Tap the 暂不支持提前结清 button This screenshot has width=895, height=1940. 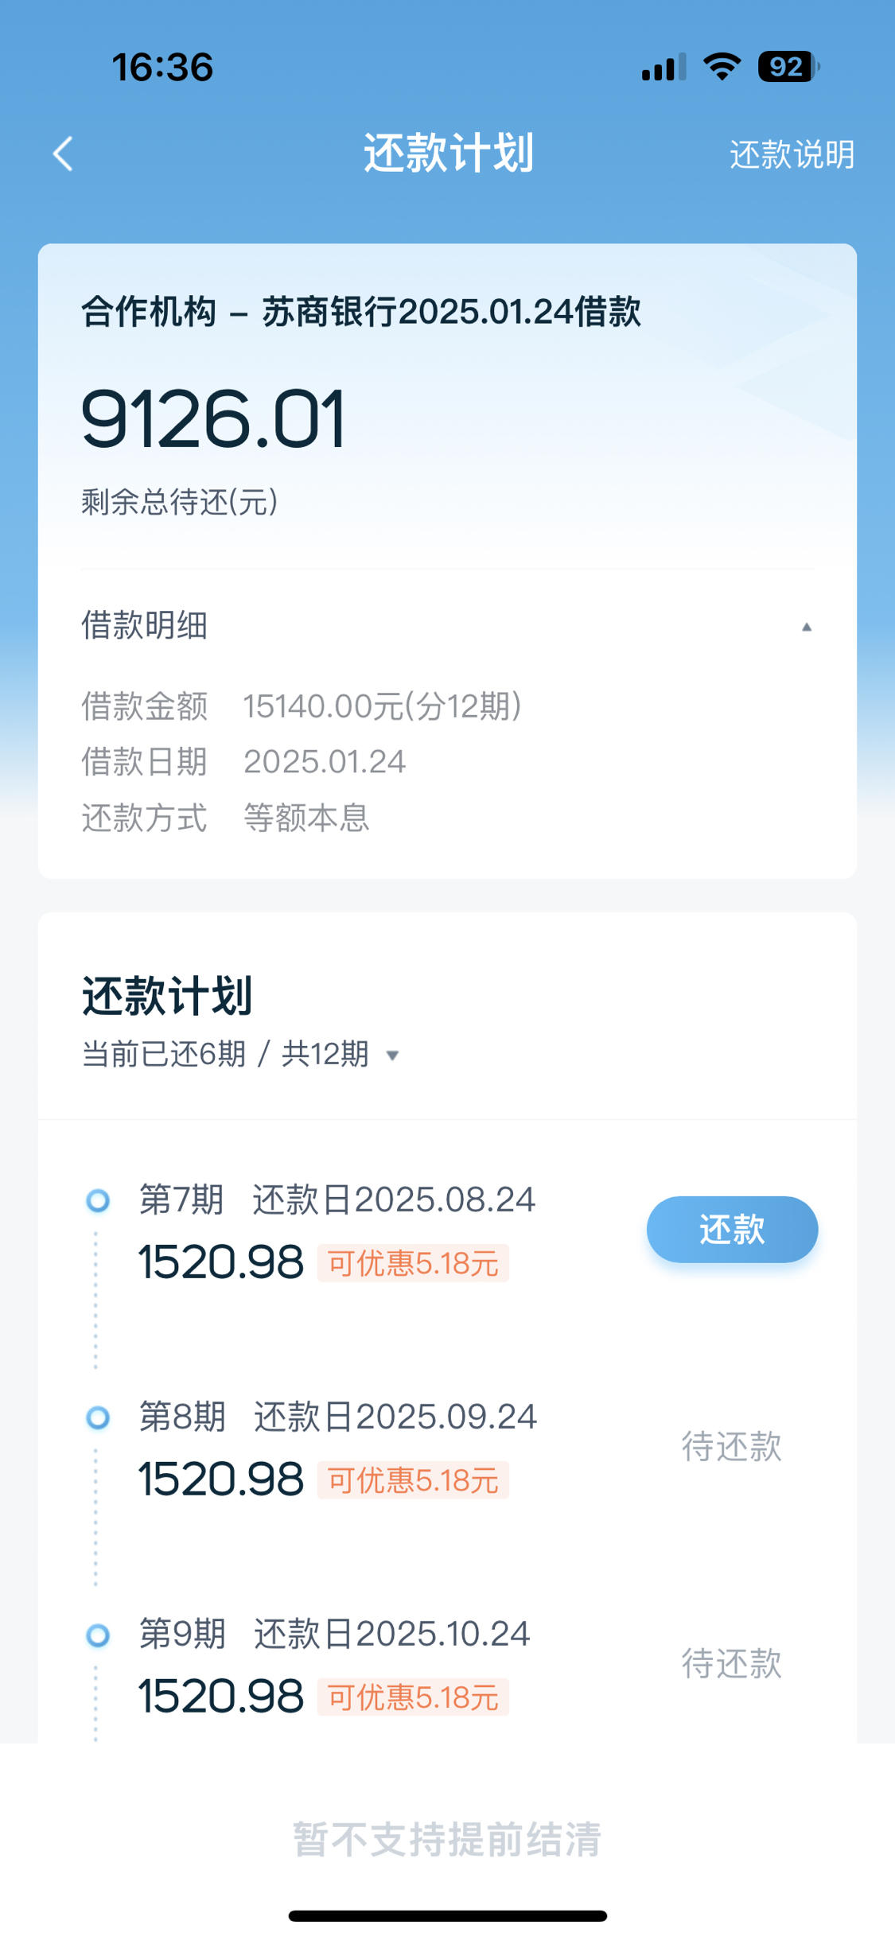[447, 1839]
